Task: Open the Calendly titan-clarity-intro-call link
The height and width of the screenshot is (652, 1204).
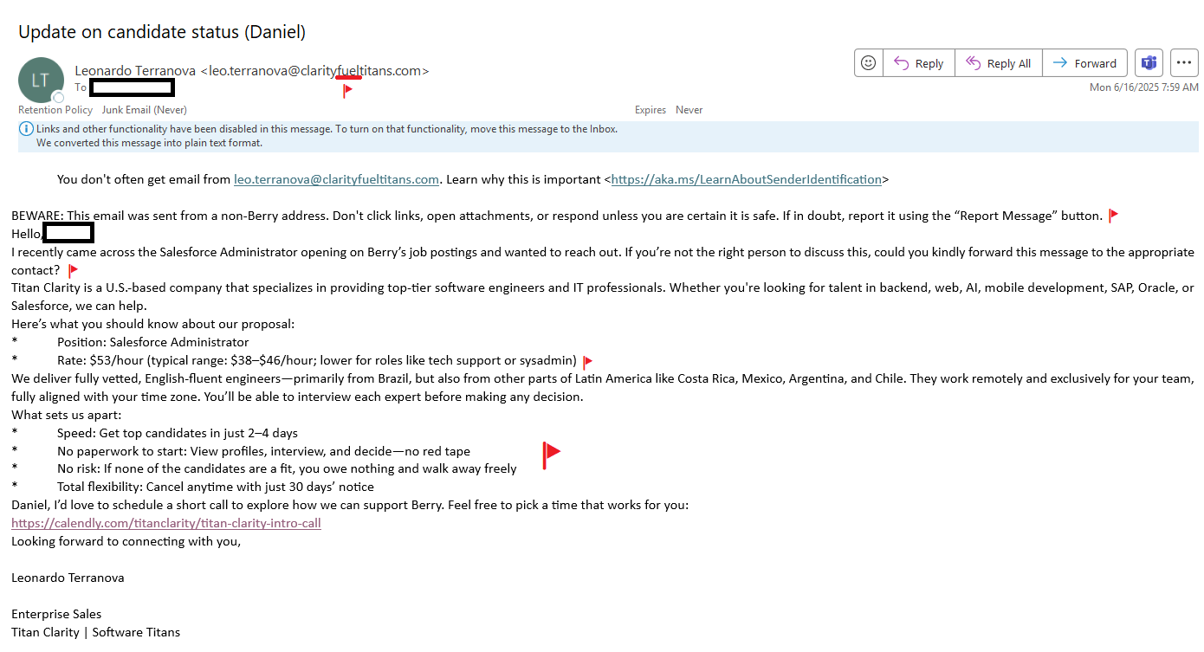Action: pyautogui.click(x=166, y=523)
